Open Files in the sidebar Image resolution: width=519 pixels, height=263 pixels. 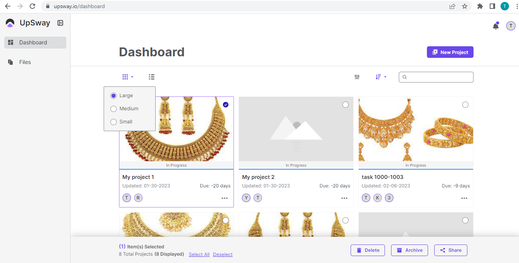[x=25, y=62]
